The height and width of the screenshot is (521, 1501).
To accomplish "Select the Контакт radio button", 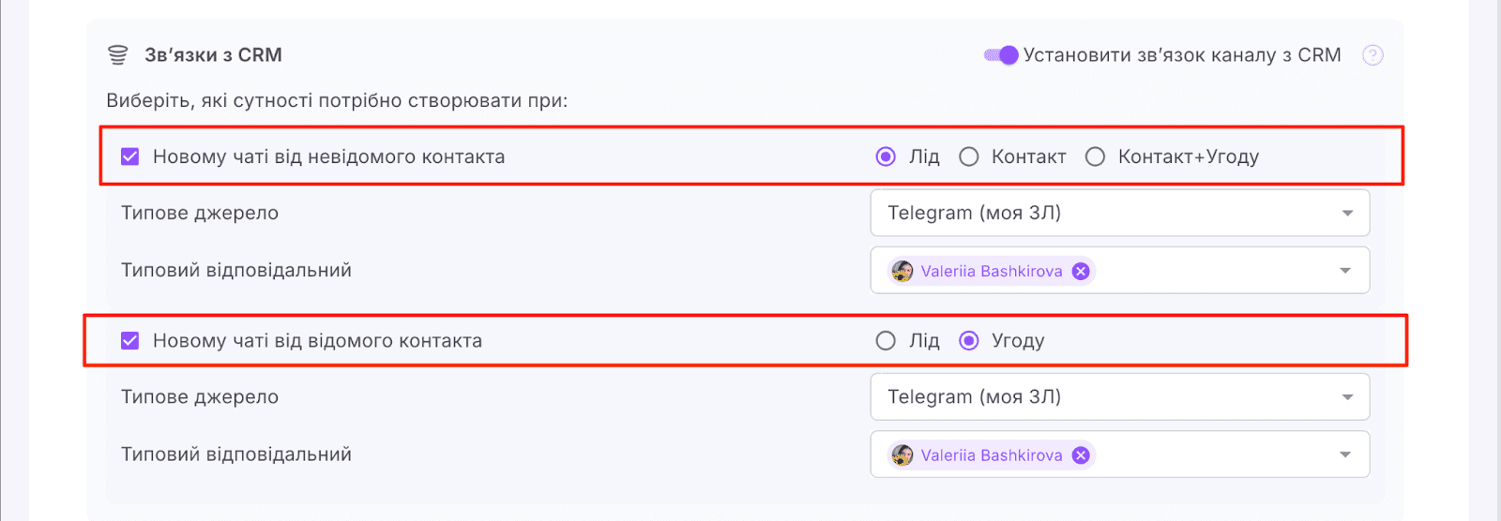I will (x=969, y=156).
